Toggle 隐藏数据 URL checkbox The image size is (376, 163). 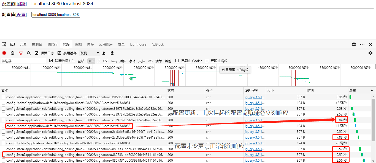(x=51, y=61)
